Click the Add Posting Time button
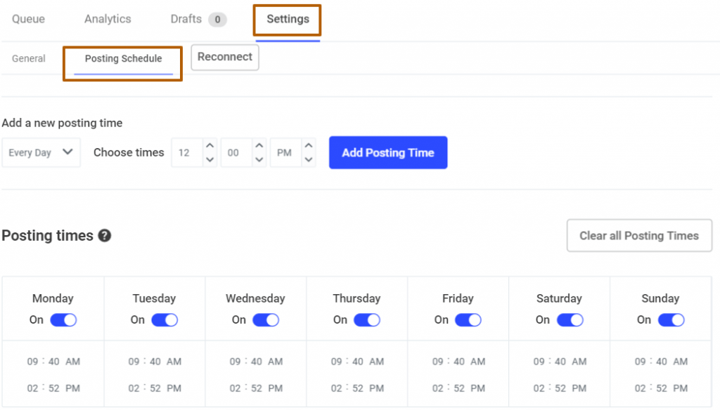The image size is (720, 410). coord(388,152)
